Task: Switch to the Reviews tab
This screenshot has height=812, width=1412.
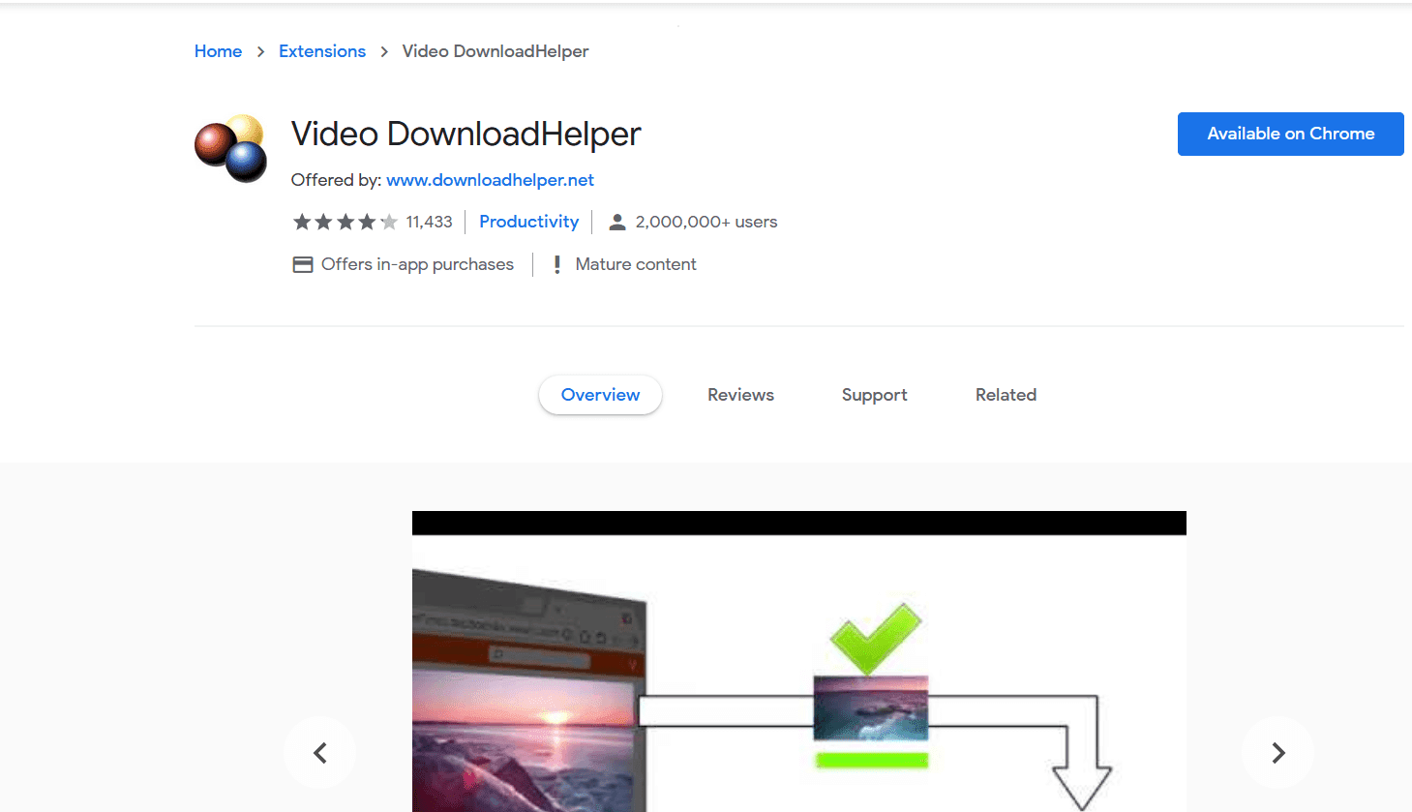Action: (x=740, y=395)
